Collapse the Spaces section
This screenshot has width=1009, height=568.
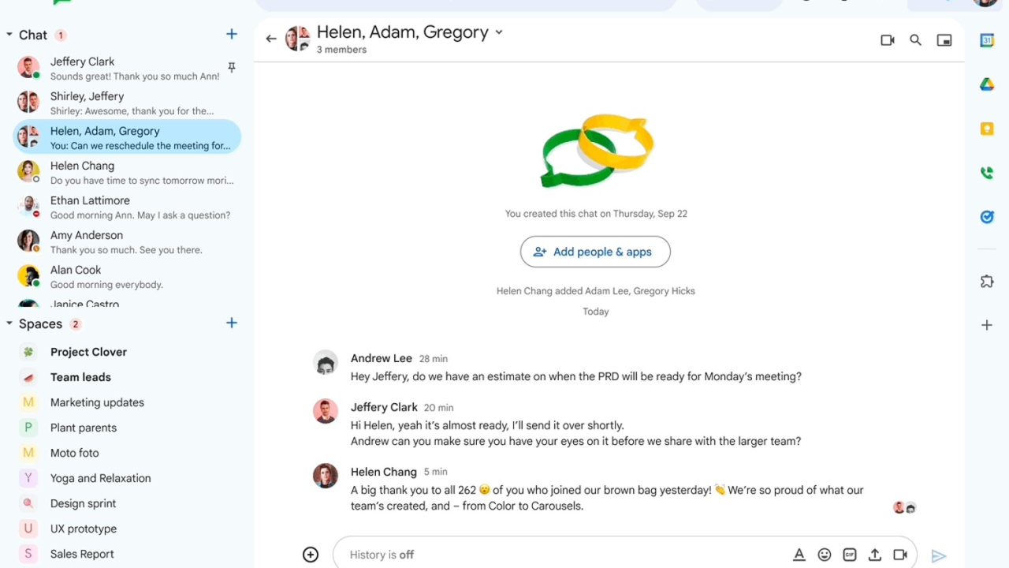[9, 323]
